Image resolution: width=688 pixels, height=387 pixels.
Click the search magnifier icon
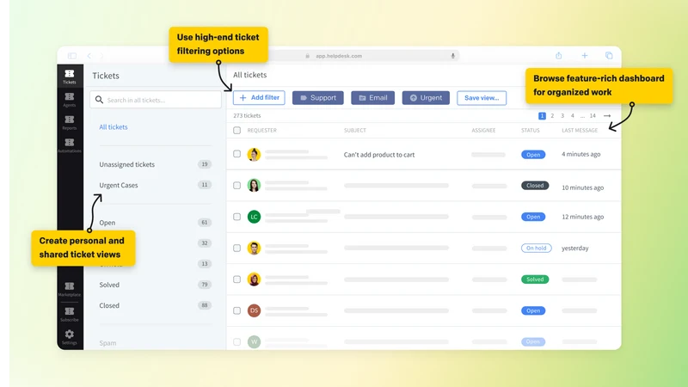[x=99, y=100]
